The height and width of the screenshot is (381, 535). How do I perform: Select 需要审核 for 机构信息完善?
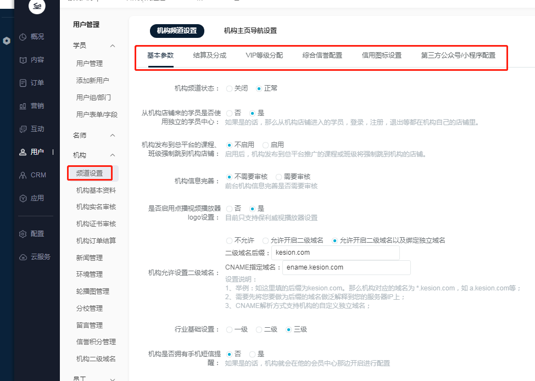[279, 177]
